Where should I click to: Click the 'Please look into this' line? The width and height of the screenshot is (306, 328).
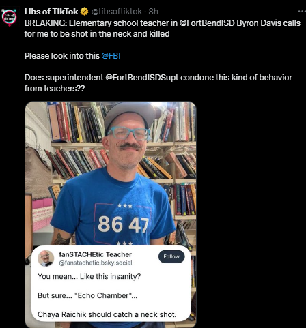pyautogui.click(x=62, y=56)
